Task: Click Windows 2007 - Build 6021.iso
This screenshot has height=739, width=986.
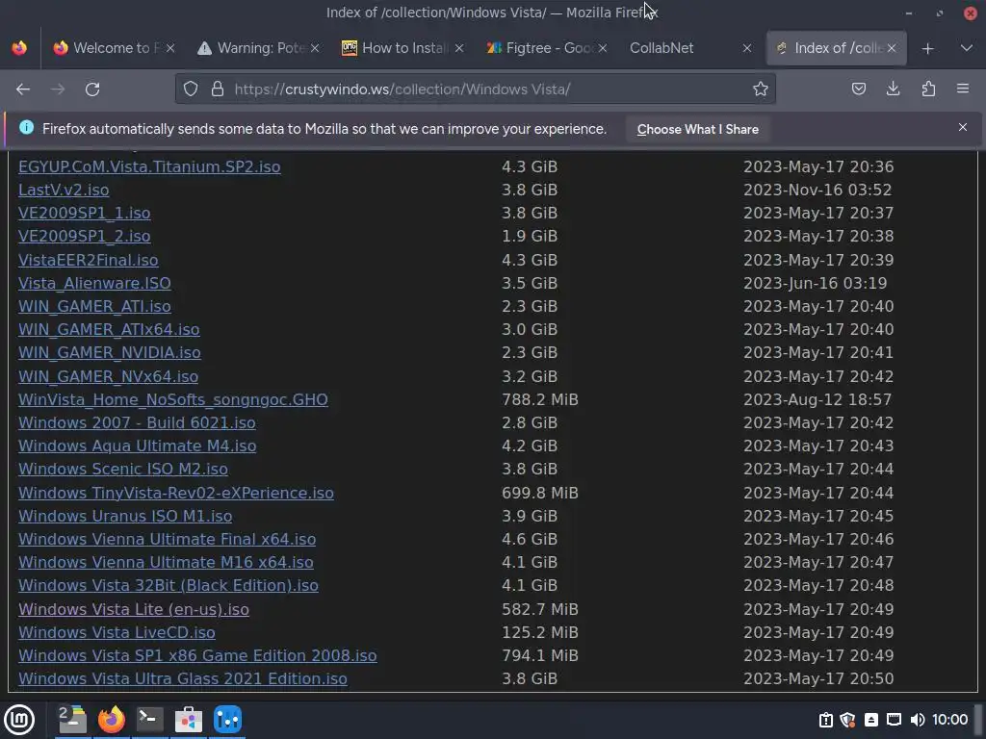Action: (137, 423)
